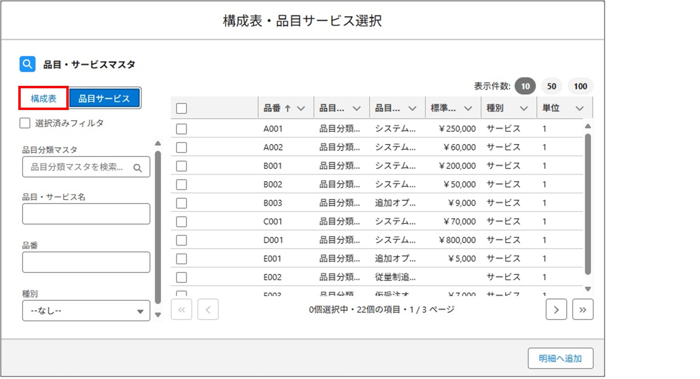Switch to the 構成表 tab

(44, 98)
